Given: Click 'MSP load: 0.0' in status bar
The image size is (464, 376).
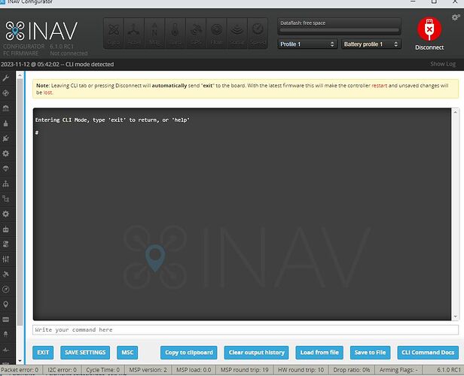Looking at the screenshot, I should 194,369.
